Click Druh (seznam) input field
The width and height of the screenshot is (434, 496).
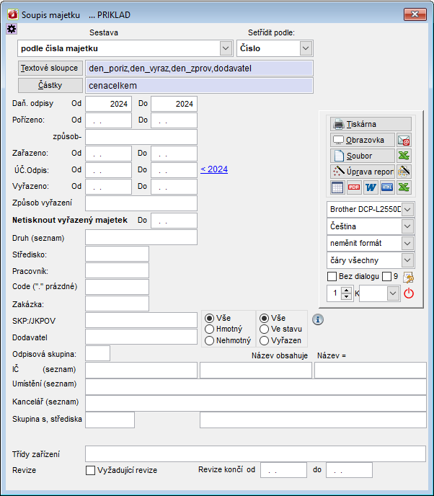click(x=141, y=237)
